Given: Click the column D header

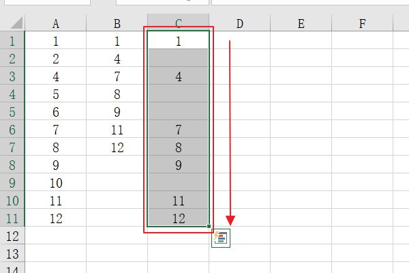Looking at the screenshot, I should pos(239,23).
